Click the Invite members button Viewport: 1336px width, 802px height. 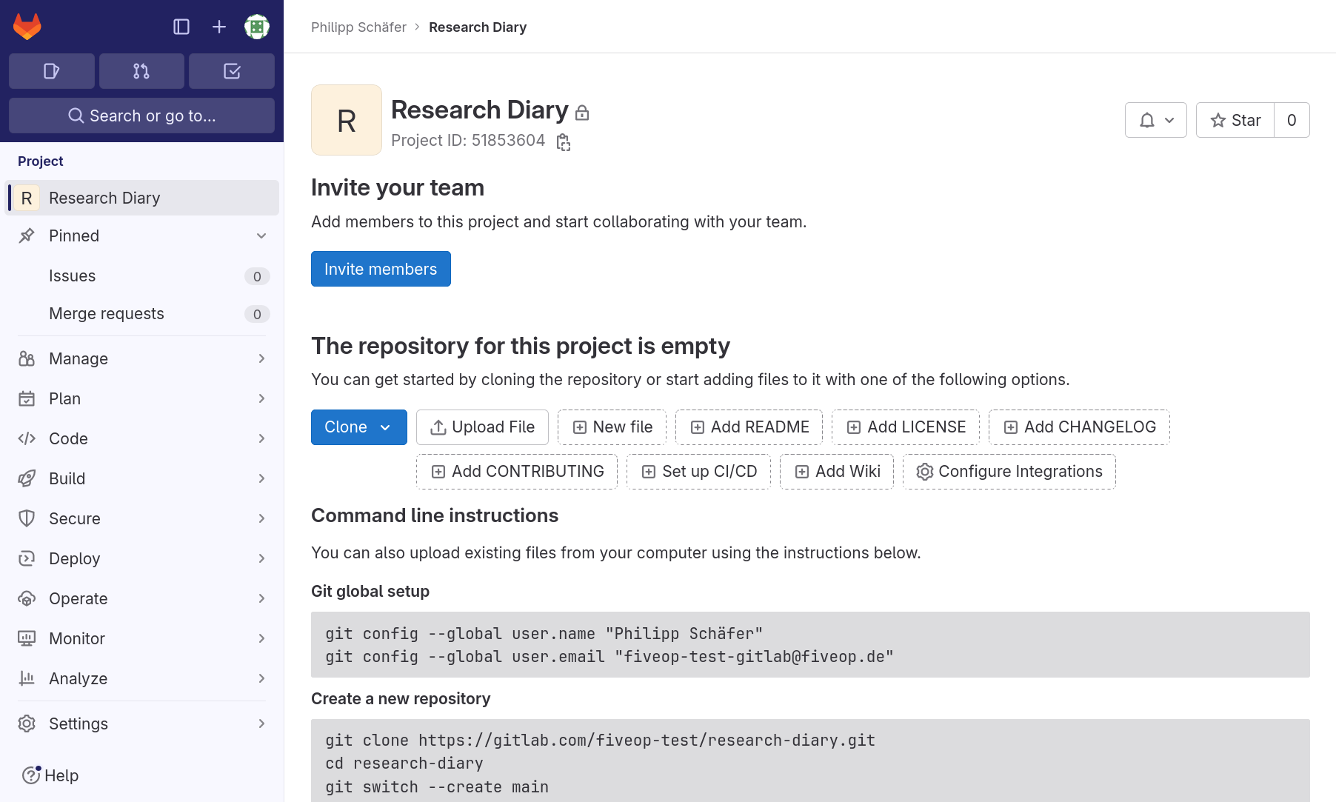(x=380, y=269)
